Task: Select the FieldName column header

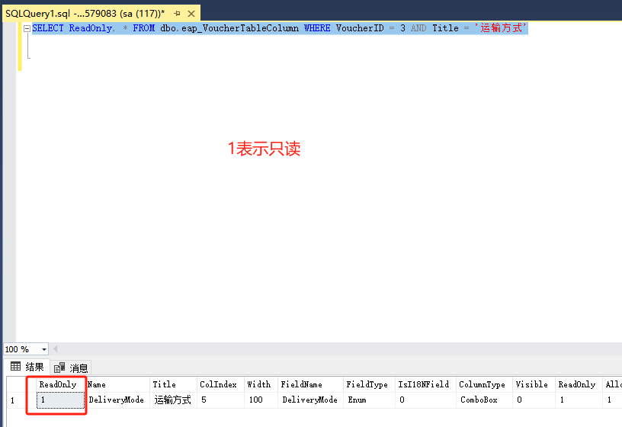Action: click(310, 384)
